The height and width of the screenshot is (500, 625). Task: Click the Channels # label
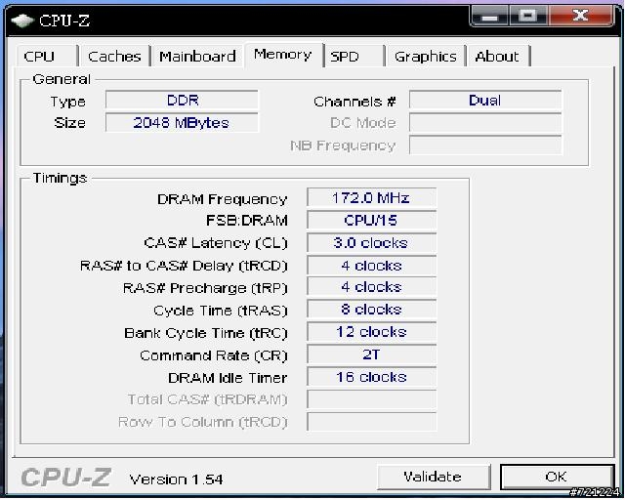pyautogui.click(x=354, y=102)
